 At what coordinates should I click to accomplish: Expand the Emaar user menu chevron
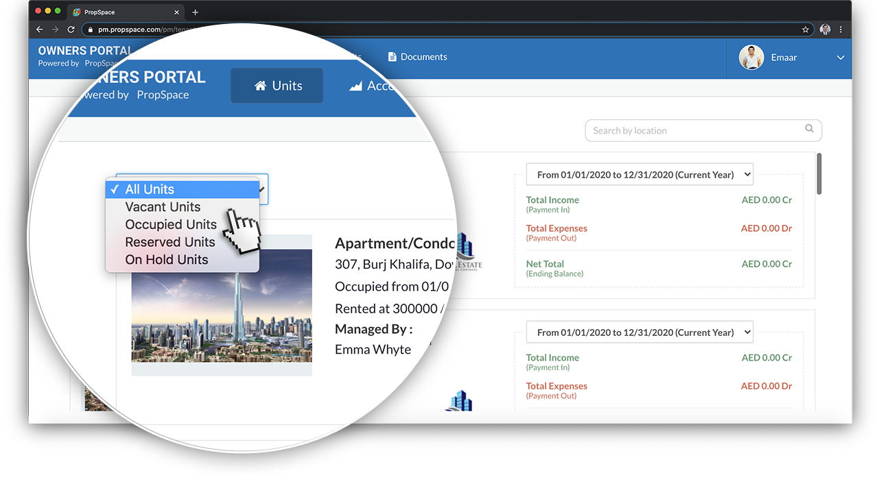coord(841,58)
